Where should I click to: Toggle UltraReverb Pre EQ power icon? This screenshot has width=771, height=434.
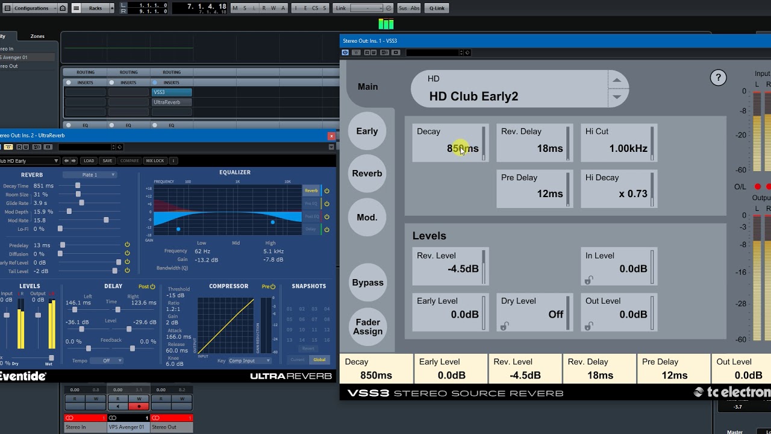click(327, 204)
